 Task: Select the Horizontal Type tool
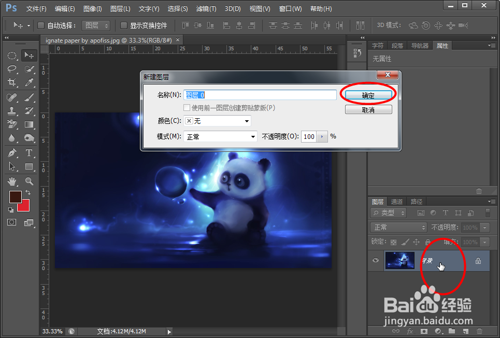pyautogui.click(x=29, y=153)
